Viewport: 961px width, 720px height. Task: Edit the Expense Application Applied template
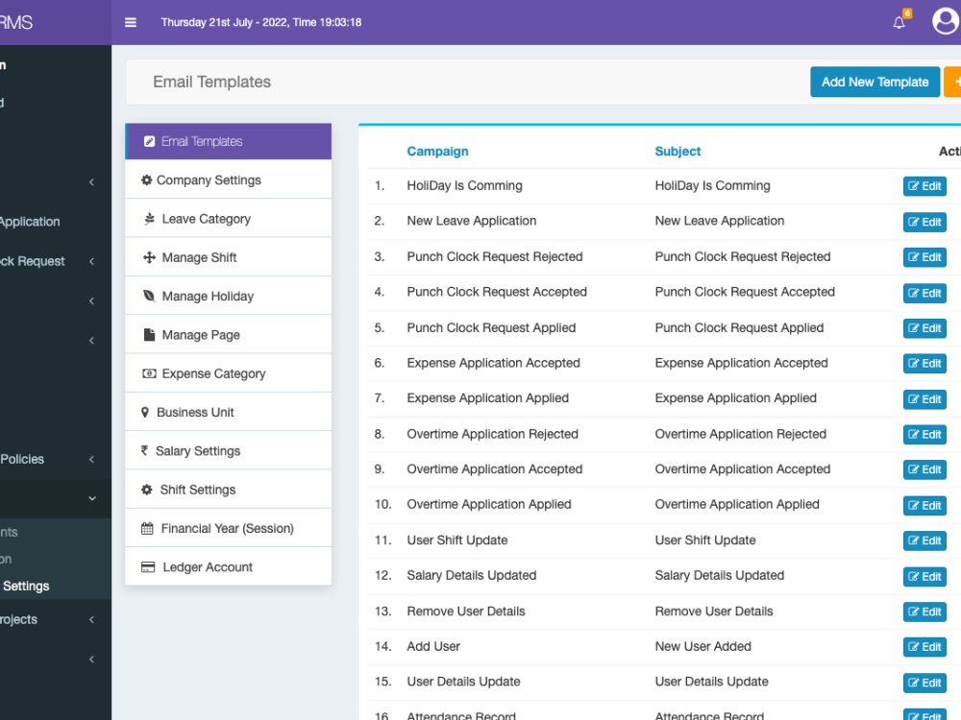924,399
